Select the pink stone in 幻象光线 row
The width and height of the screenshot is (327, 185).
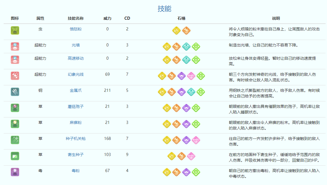pos(191,76)
